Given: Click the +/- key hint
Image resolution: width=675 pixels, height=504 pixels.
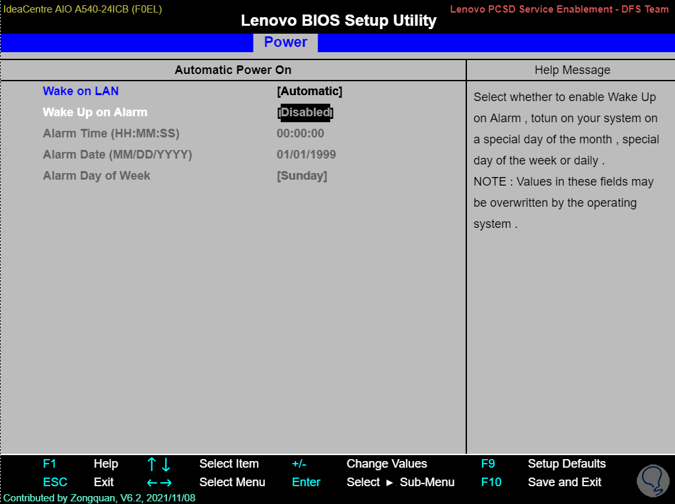Looking at the screenshot, I should [x=299, y=464].
